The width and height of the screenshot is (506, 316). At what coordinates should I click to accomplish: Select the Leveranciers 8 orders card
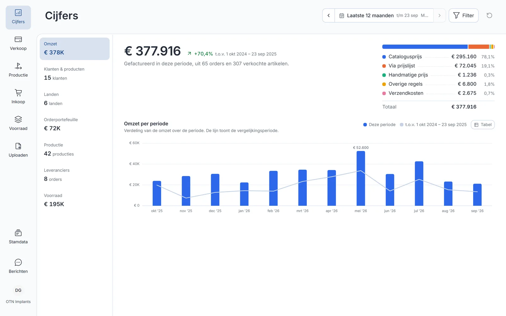(75, 175)
